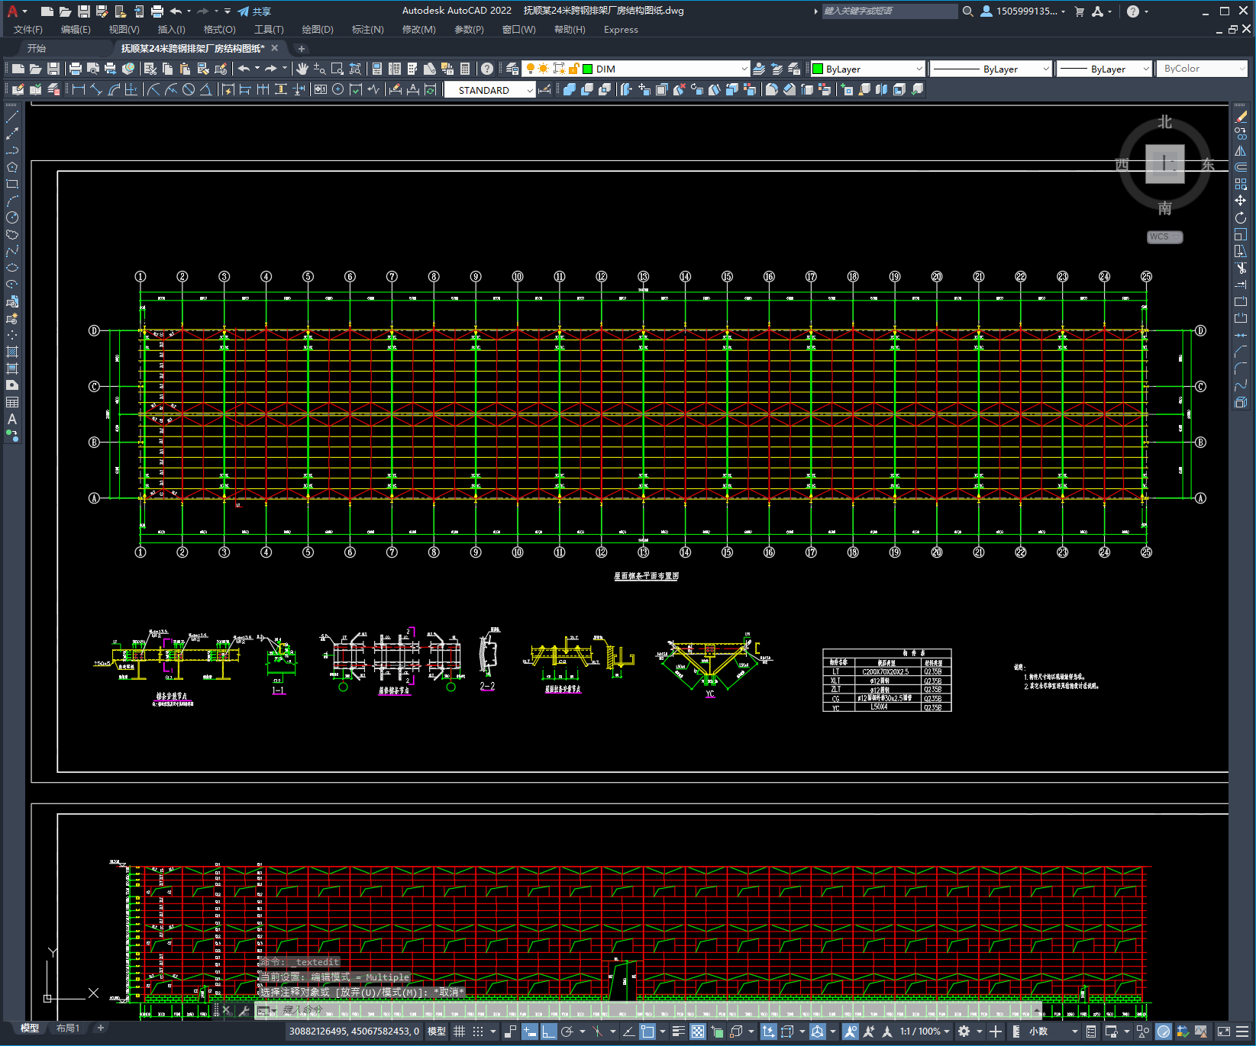This screenshot has height=1046, width=1256.
Task: Click the Linear dimension tool
Action: (x=78, y=90)
